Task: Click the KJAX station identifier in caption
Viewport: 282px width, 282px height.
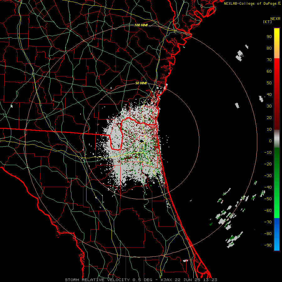Action: pyautogui.click(x=167, y=280)
